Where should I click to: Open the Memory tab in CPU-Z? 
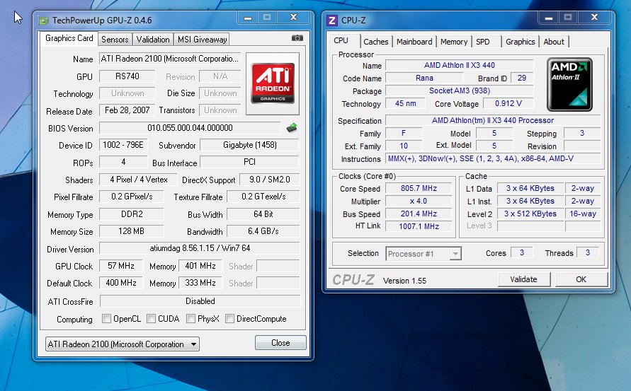point(454,42)
